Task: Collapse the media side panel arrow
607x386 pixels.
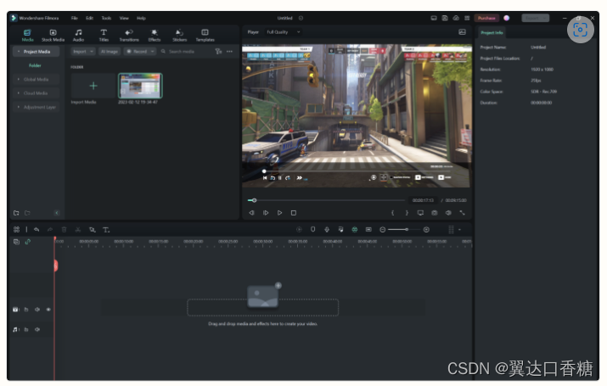Action: 57,213
